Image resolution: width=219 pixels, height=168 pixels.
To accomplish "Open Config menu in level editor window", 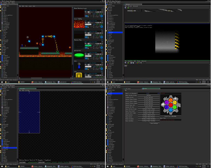I will point(5,3).
